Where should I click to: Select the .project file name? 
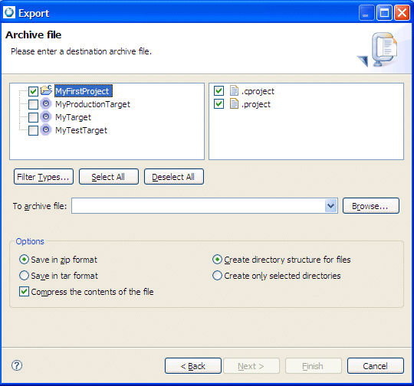[x=256, y=104]
